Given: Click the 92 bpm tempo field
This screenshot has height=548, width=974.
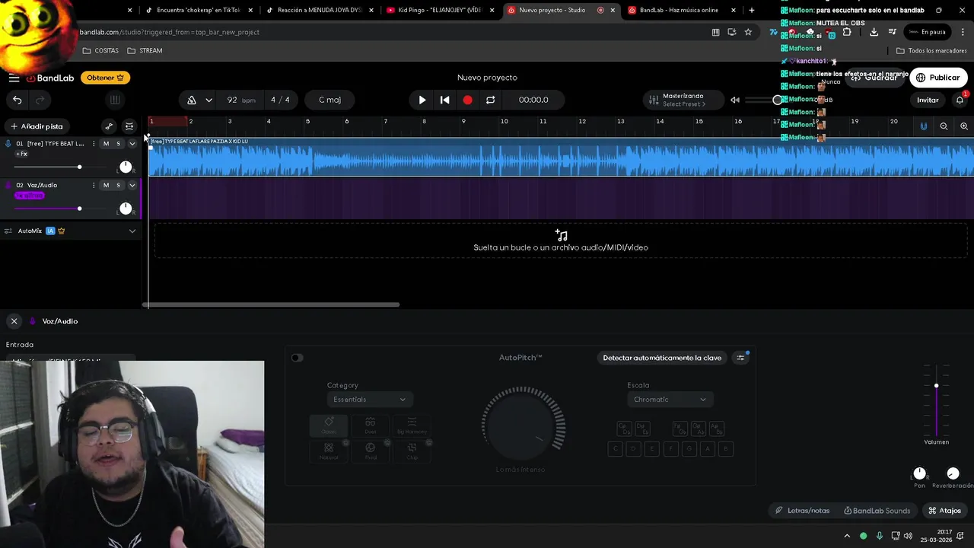Looking at the screenshot, I should 240,100.
